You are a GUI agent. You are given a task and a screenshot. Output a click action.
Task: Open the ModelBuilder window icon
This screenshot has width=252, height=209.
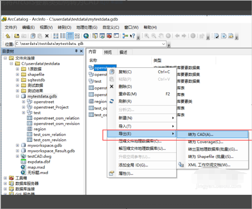(125, 36)
